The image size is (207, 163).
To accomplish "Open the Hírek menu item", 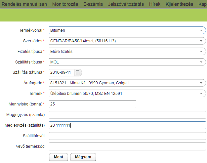I will (155, 4).
